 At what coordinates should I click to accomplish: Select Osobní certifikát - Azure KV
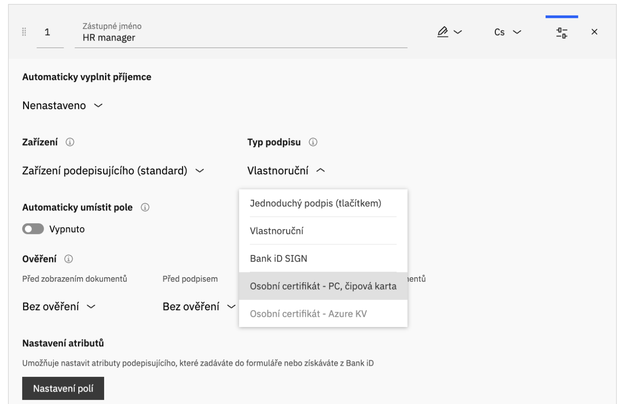coord(323,314)
